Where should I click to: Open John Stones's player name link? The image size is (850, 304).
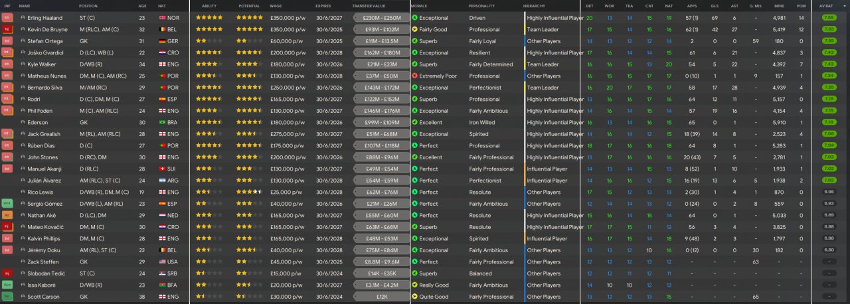click(43, 157)
